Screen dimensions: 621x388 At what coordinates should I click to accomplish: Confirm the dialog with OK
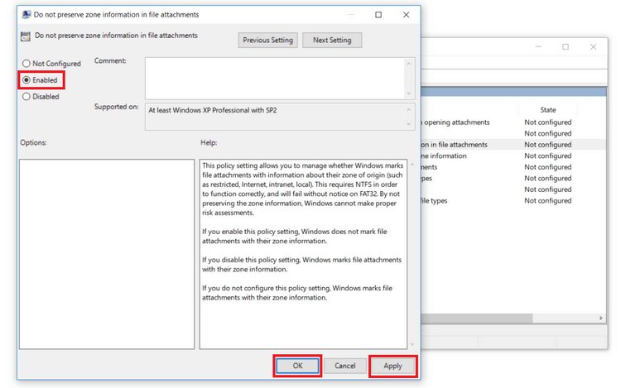tap(297, 366)
